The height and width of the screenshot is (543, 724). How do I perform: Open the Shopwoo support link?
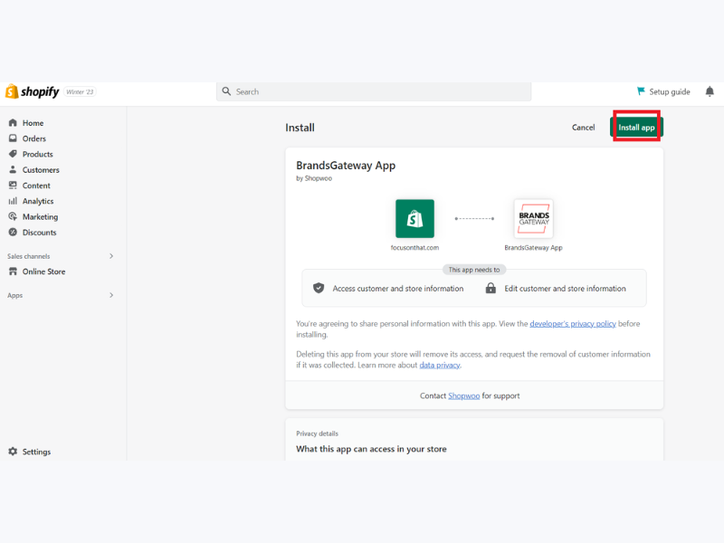pyautogui.click(x=463, y=395)
